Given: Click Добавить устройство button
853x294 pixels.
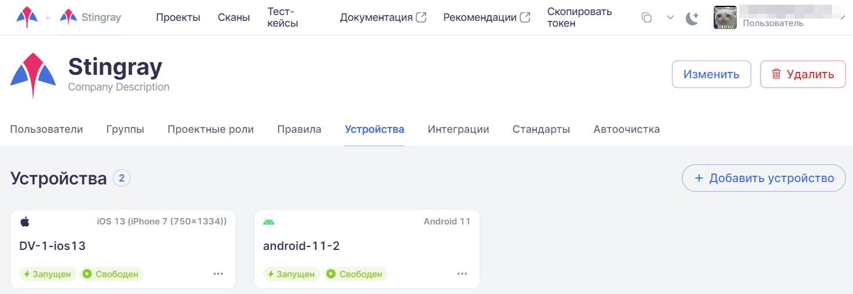Looking at the screenshot, I should [764, 178].
